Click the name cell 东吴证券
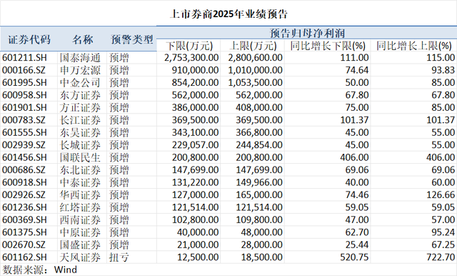This screenshot has height=276, width=457. pyautogui.click(x=80, y=132)
